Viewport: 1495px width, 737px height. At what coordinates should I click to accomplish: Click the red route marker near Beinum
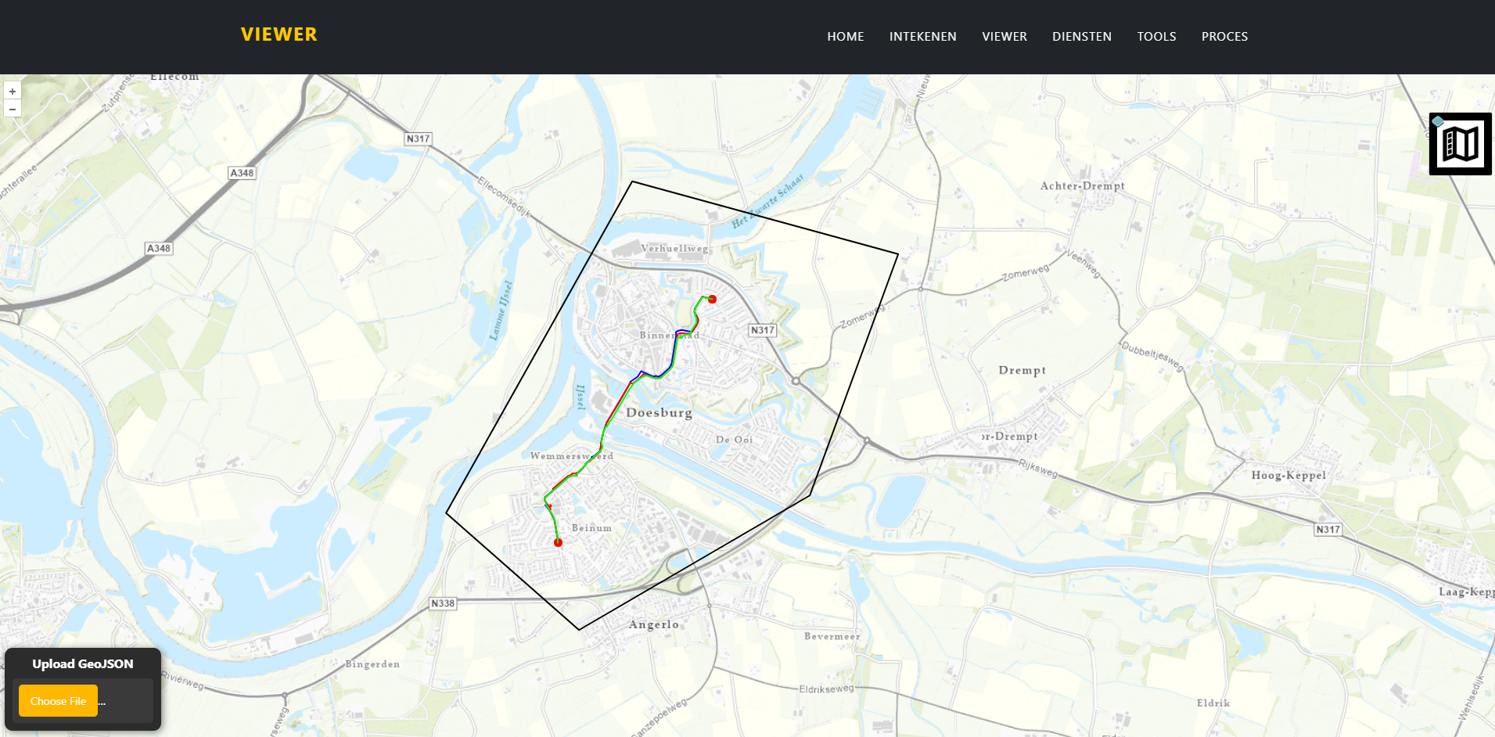pos(558,542)
